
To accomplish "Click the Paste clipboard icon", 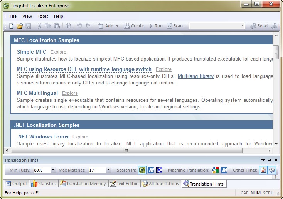I will (57, 26).
